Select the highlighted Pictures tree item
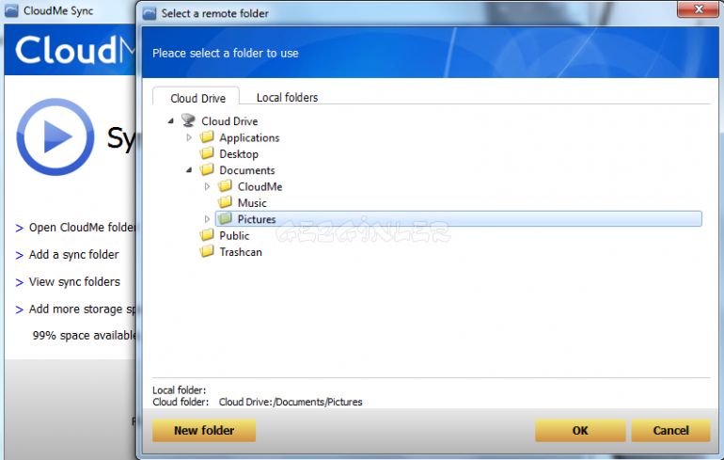724x460 pixels. coord(459,219)
